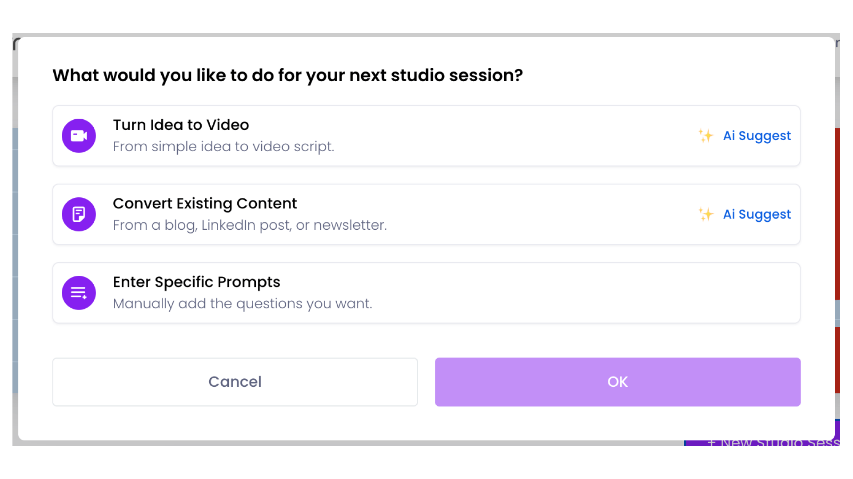The width and height of the screenshot is (853, 479).
Task: Click the list-plus icon for Enter Specific Prompts
Action: [79, 293]
